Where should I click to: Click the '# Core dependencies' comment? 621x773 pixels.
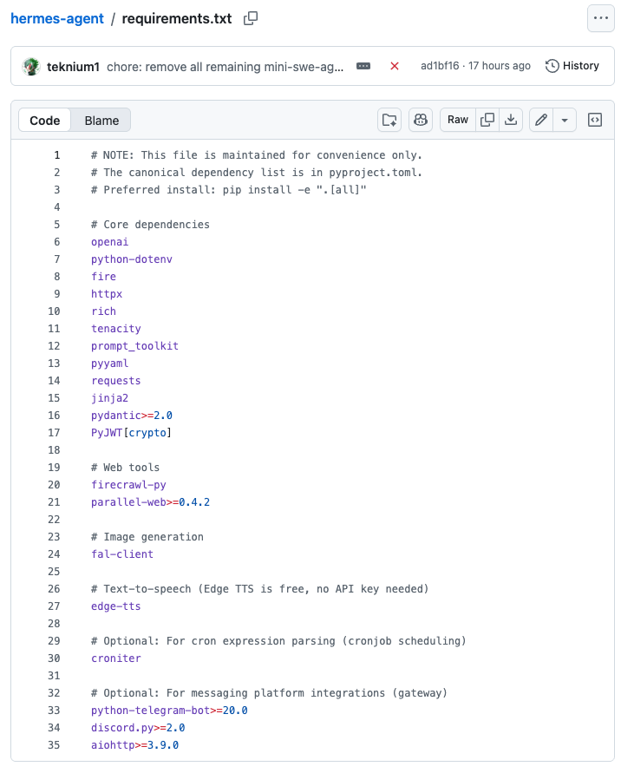tap(150, 225)
